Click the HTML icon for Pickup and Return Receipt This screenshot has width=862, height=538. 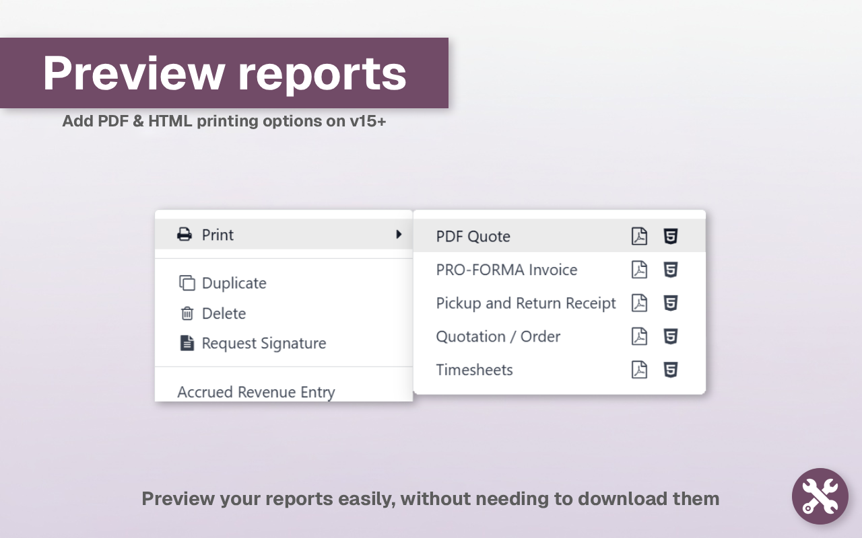coord(671,303)
